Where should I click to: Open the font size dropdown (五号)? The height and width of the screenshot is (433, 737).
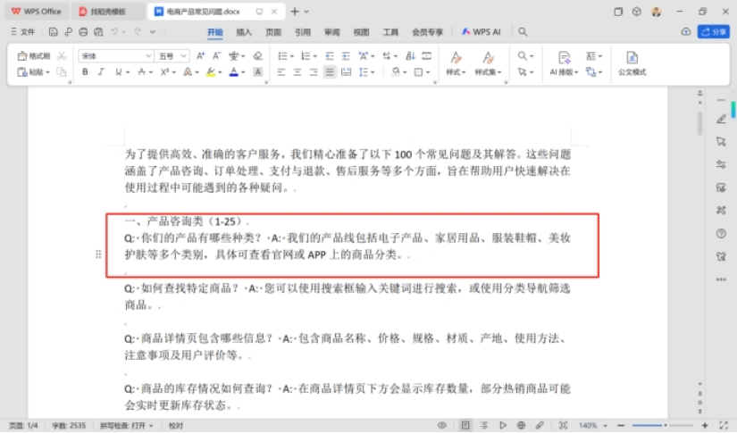172,55
